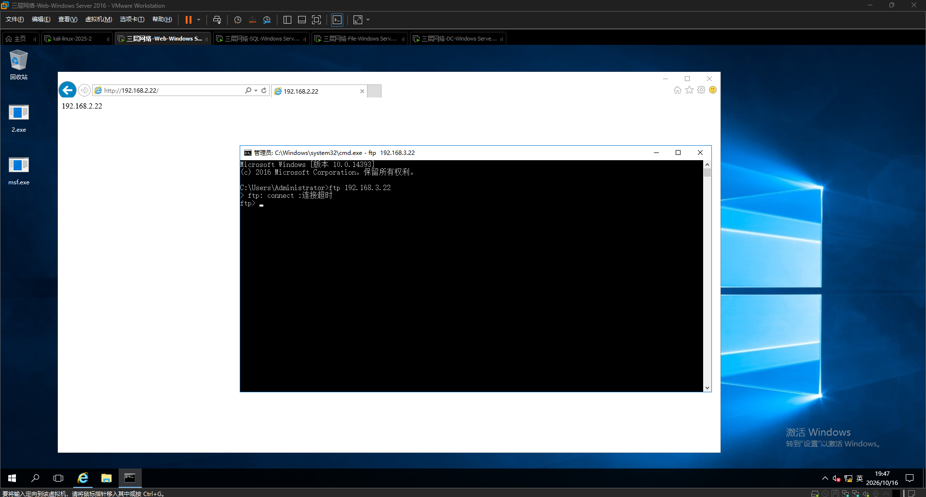Image resolution: width=926 pixels, height=497 pixels.
Task: Click the VMware pause/suspend VM button
Action: (189, 20)
